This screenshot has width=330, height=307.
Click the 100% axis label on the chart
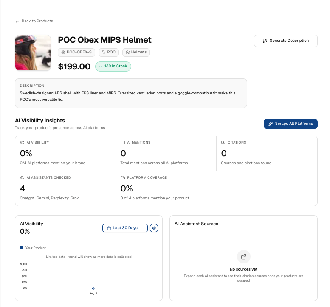click(24, 264)
